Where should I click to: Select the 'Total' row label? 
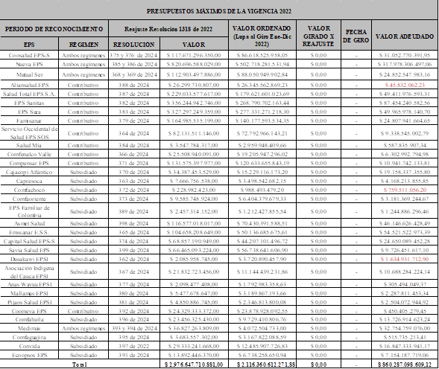pos(80,365)
